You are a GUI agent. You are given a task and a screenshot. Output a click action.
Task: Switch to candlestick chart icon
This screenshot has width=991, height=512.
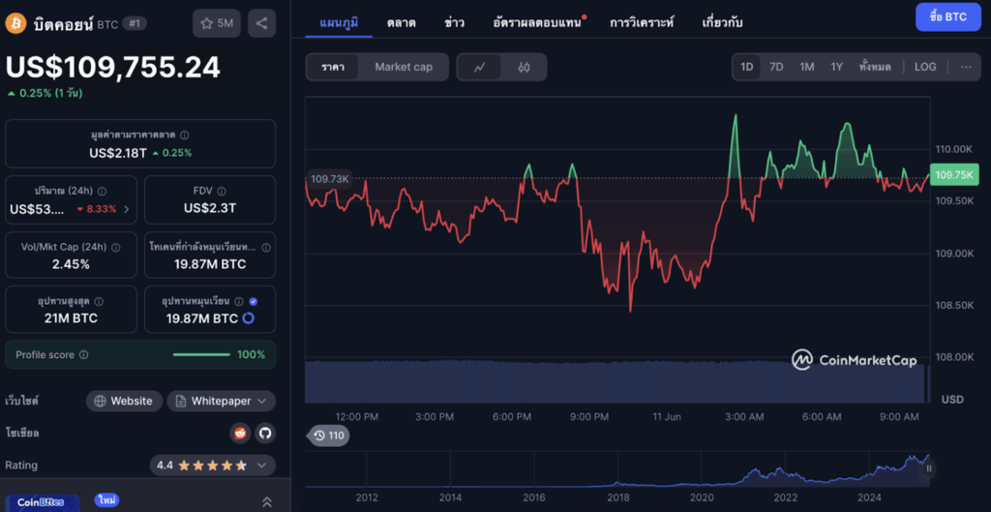point(524,67)
